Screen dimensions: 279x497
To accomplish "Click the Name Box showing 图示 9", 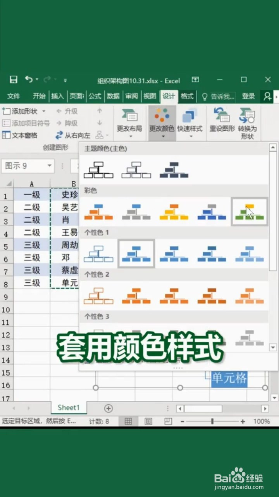I will point(27,166).
